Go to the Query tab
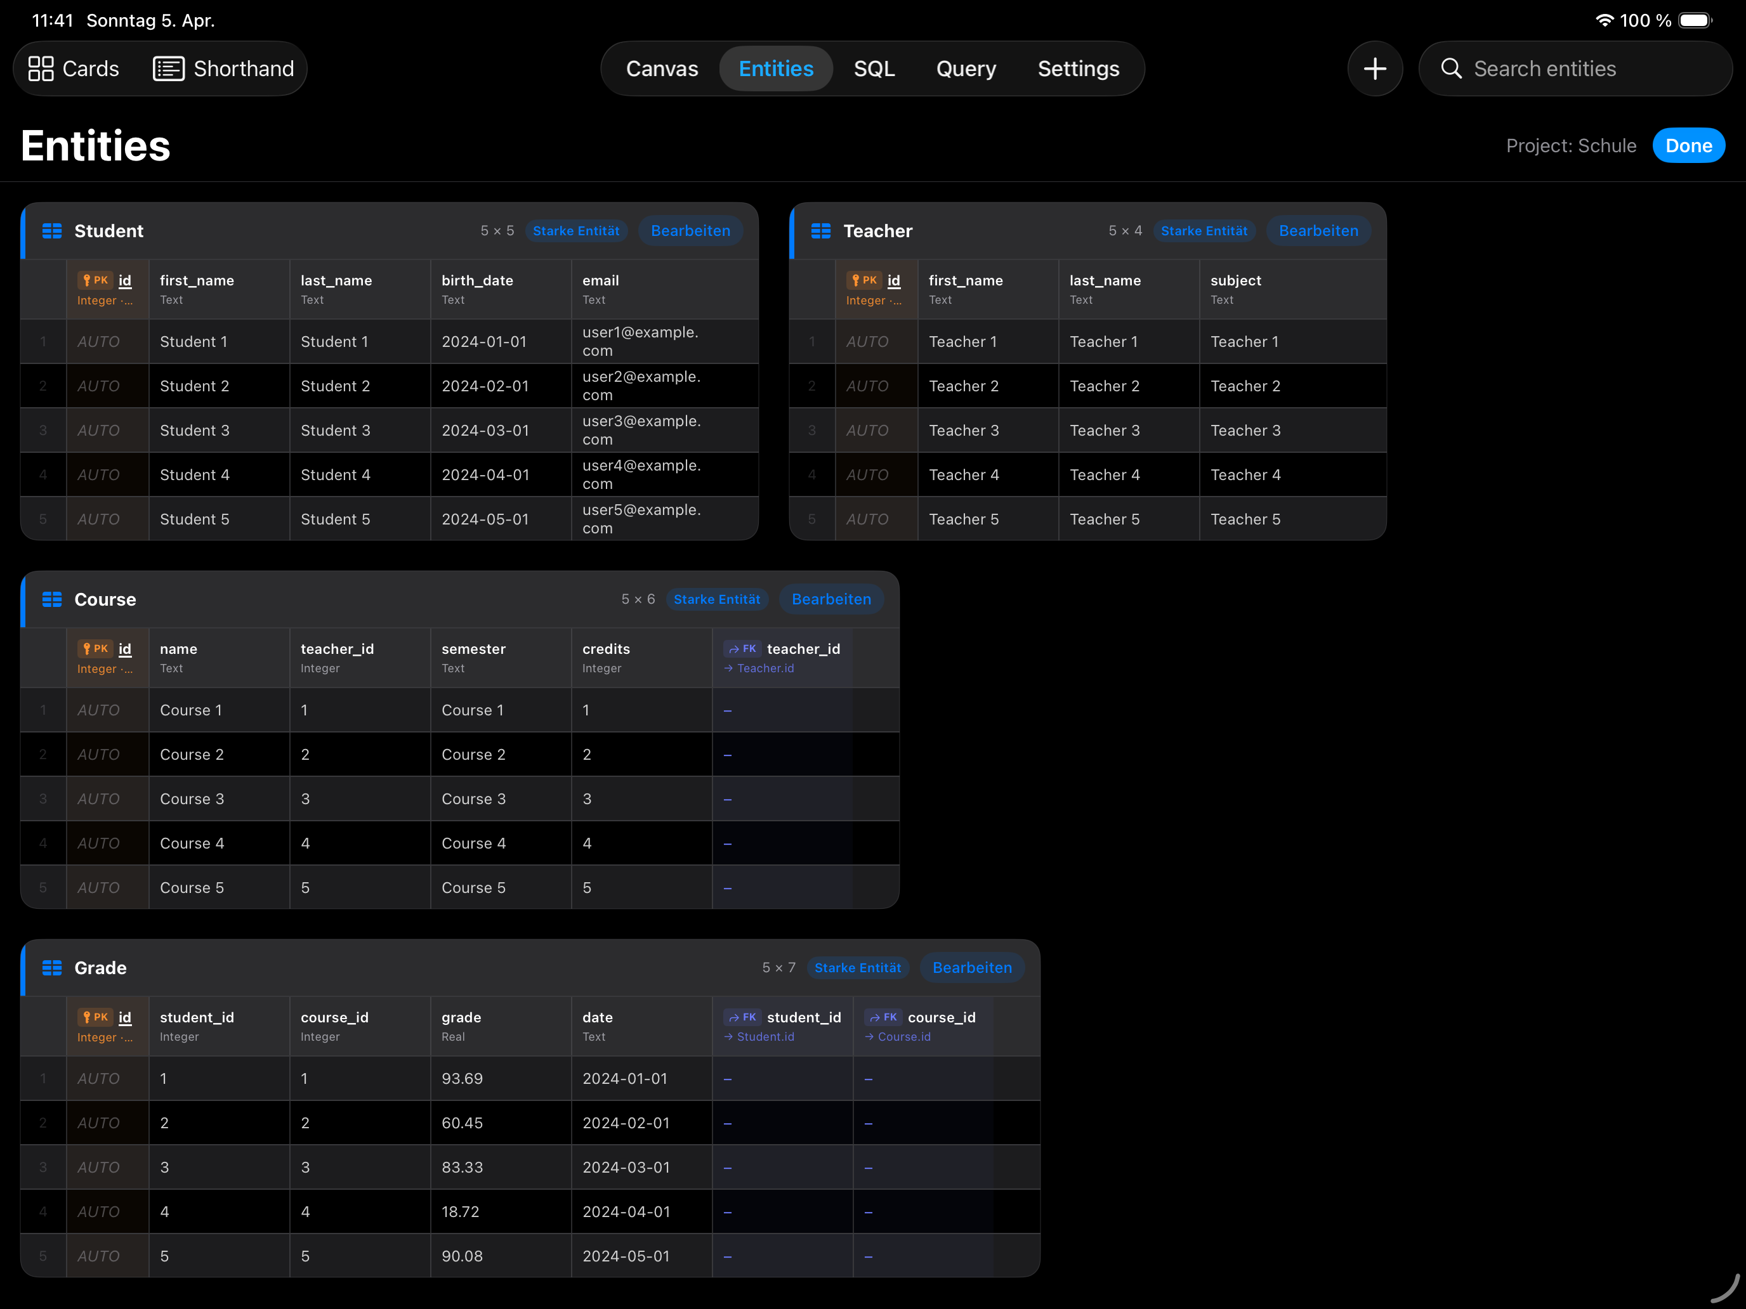 [966, 68]
